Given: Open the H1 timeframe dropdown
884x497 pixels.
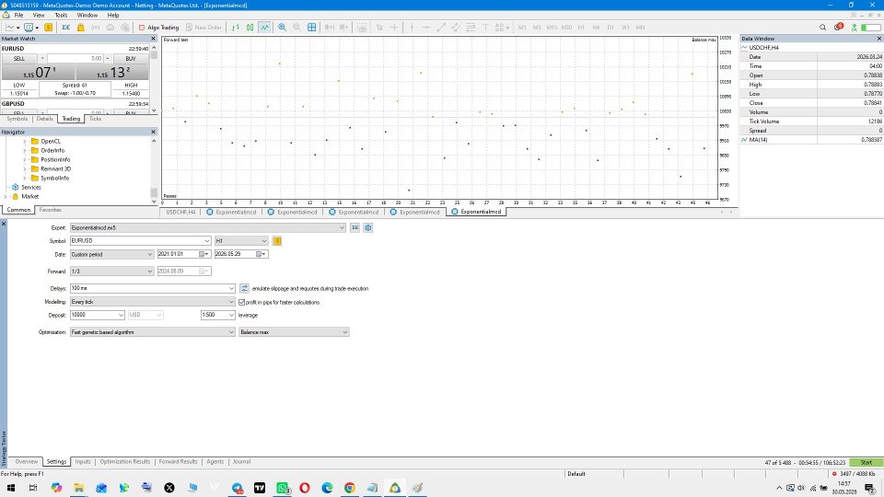Looking at the screenshot, I should point(264,240).
